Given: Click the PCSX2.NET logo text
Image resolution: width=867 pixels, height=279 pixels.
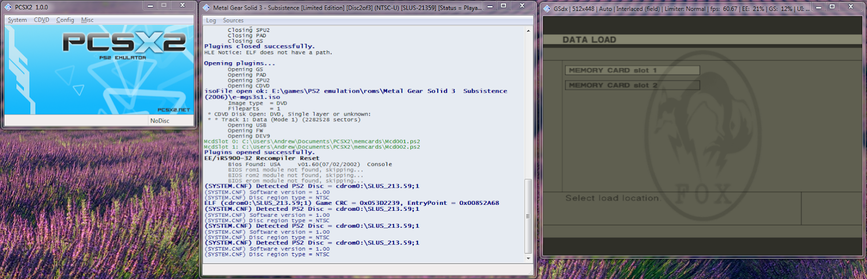Looking at the screenshot, I should tap(174, 110).
